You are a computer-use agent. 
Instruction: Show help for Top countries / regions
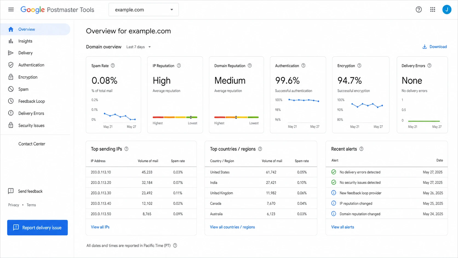260,149
